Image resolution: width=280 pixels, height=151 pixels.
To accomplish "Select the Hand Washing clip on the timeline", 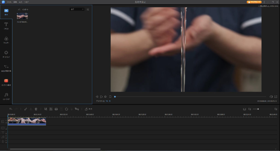I will click(27, 122).
